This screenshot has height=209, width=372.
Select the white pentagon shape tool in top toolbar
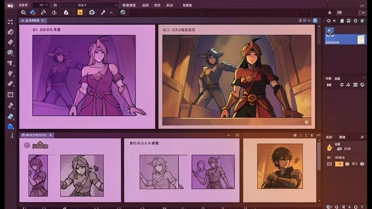point(66,12)
